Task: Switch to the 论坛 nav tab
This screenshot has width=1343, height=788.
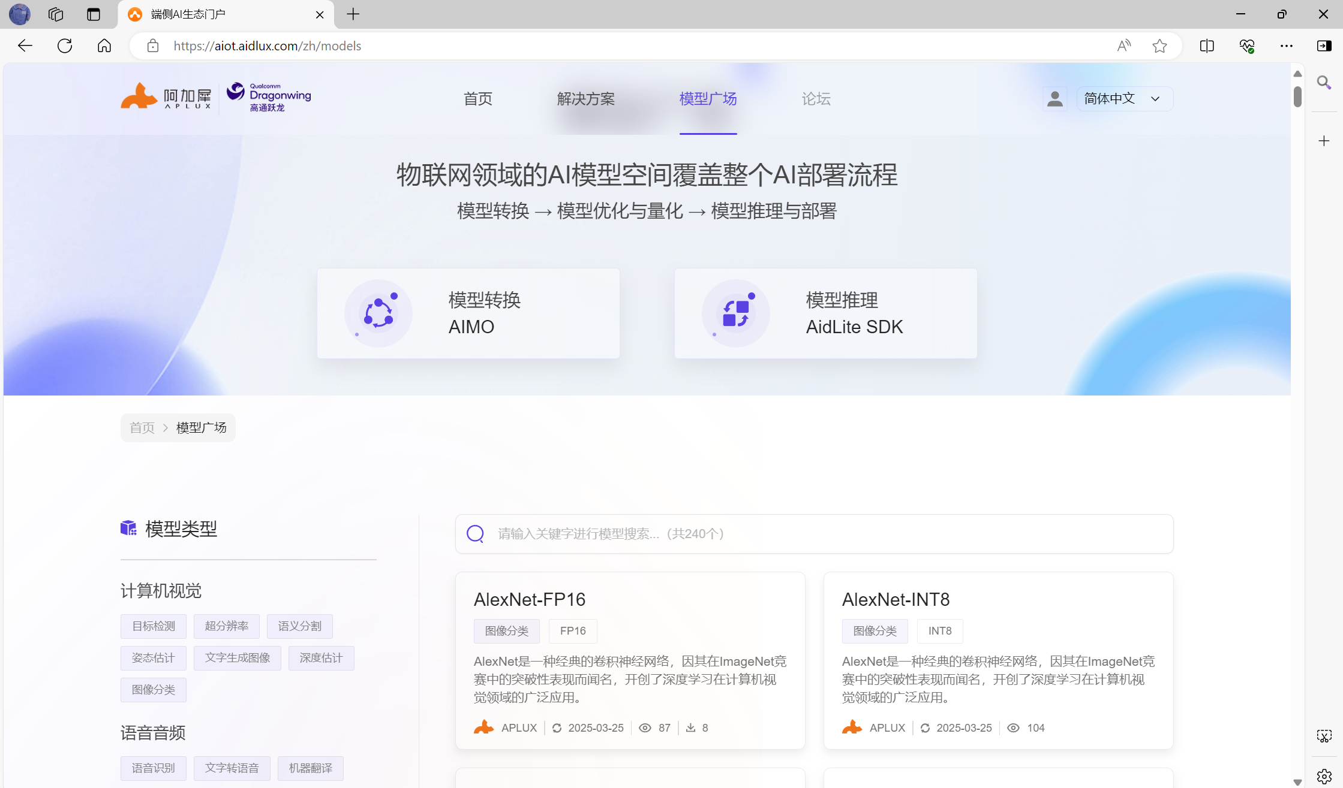Action: [816, 99]
